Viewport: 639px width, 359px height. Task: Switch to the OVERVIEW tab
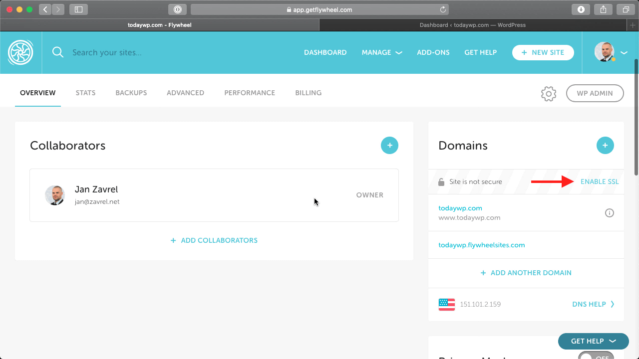pyautogui.click(x=38, y=93)
